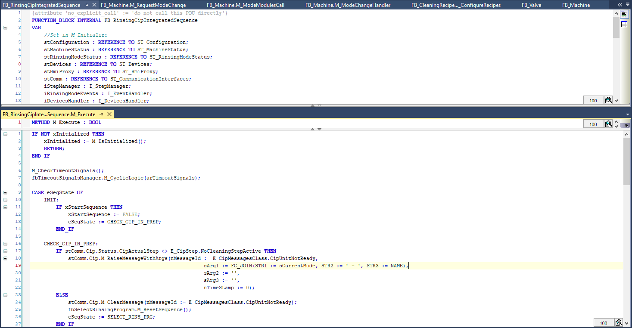Click the zoom value 100 in the M_Execute header
The image size is (632, 328).
pos(593,124)
